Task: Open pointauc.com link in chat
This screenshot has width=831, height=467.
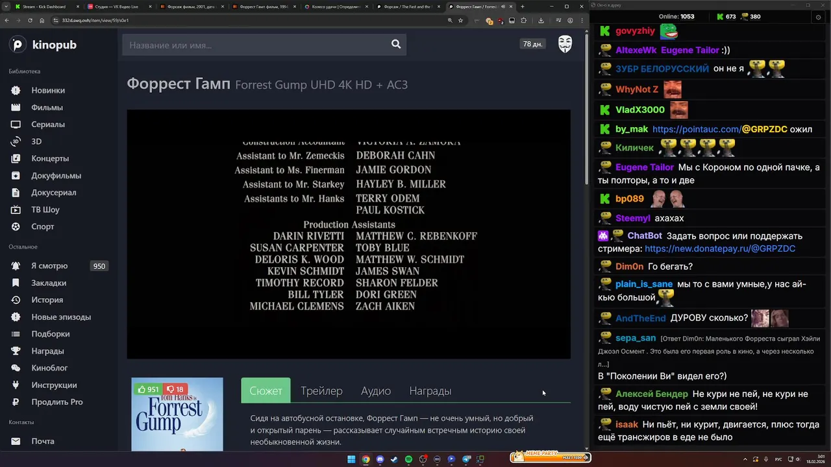Action: [x=697, y=129]
